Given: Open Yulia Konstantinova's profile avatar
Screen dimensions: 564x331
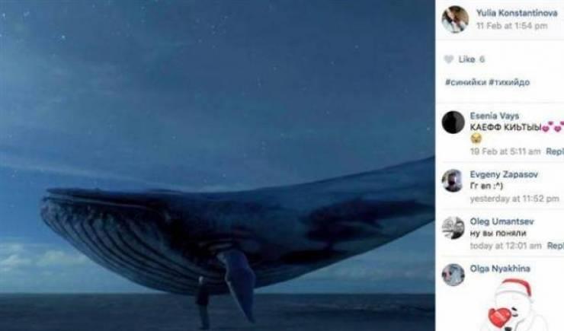Looking at the screenshot, I should pos(455,19).
